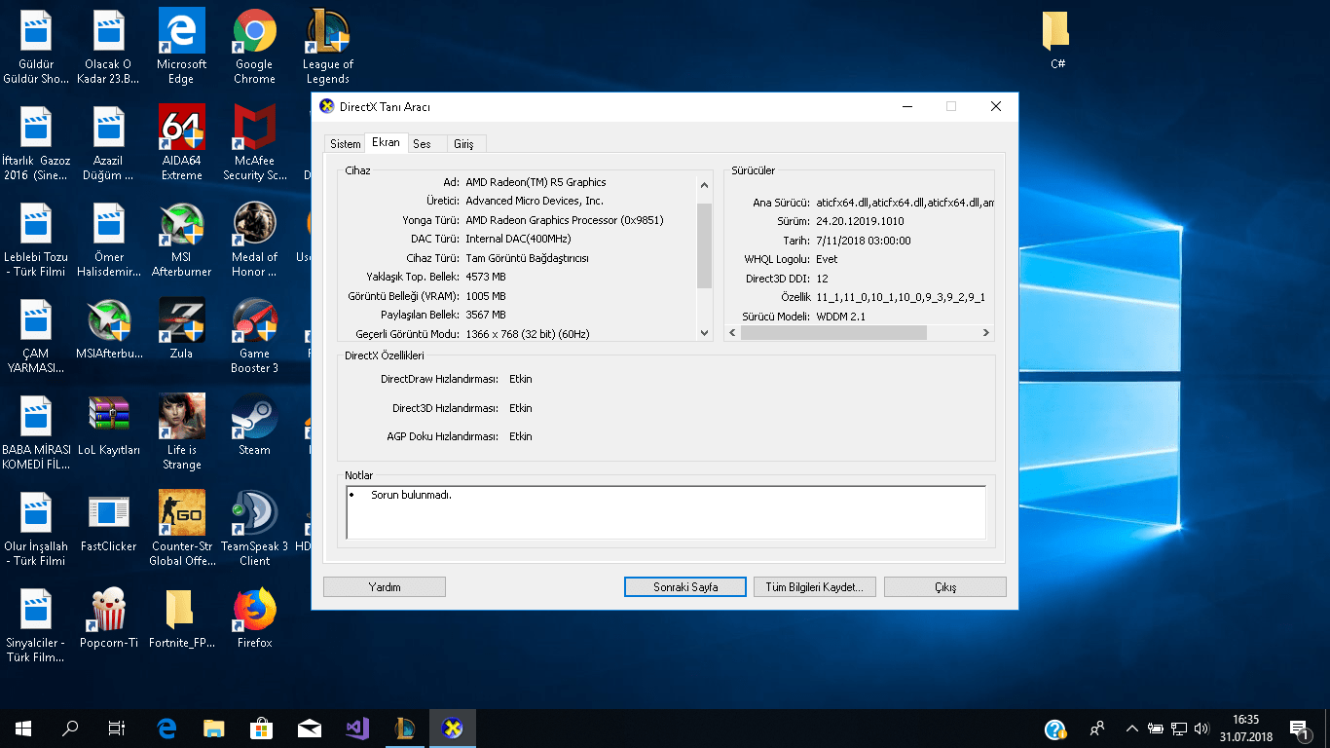Click the Steam desktop icon
The height and width of the screenshot is (748, 1330).
[254, 418]
